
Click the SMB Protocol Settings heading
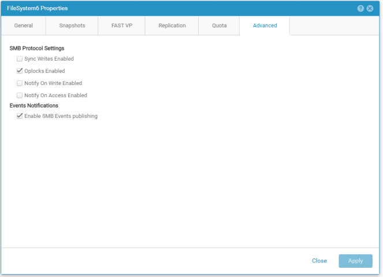click(x=37, y=49)
